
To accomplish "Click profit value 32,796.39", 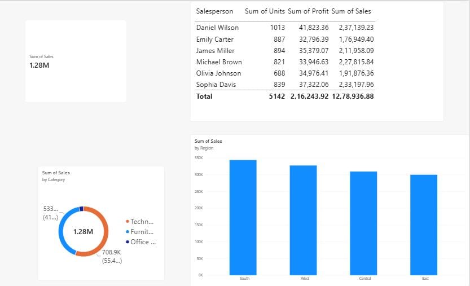I will pos(314,39).
